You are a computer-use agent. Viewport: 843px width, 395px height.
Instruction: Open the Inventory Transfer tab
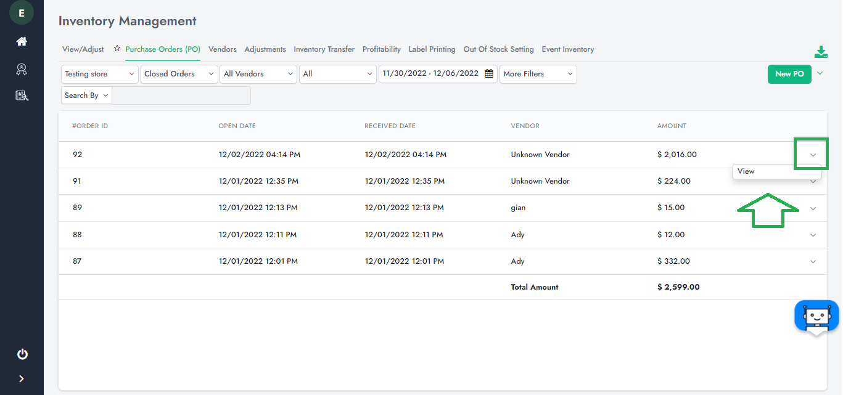[324, 49]
